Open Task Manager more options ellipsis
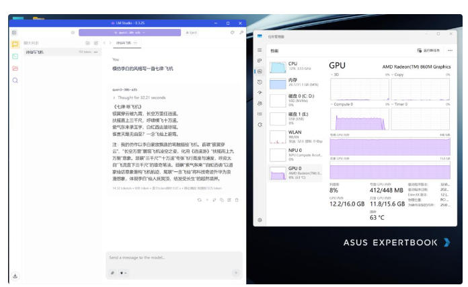The image size is (468, 287). point(450,50)
